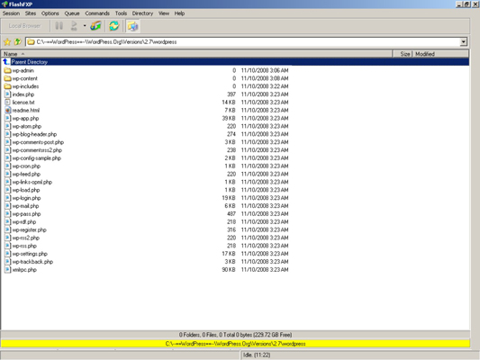Click the index.php file icon
480x360 pixels.
click(x=7, y=94)
